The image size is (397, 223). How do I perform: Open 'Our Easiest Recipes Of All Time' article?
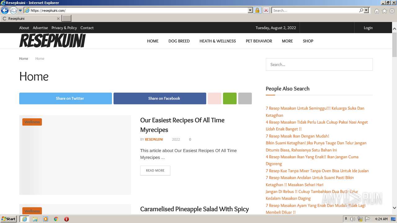[182, 125]
